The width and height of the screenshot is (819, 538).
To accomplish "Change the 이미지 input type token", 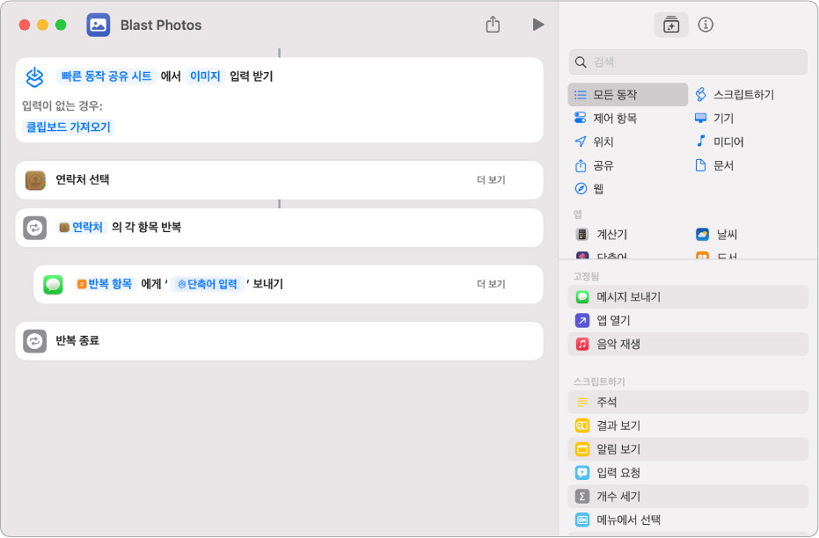I will pyautogui.click(x=205, y=76).
